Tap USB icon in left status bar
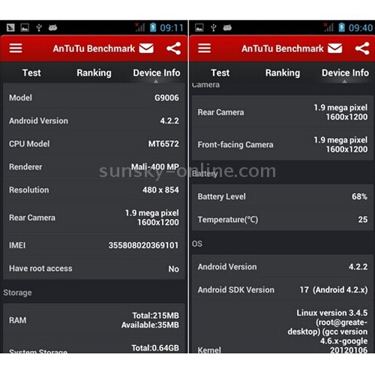 pyautogui.click(x=39, y=28)
